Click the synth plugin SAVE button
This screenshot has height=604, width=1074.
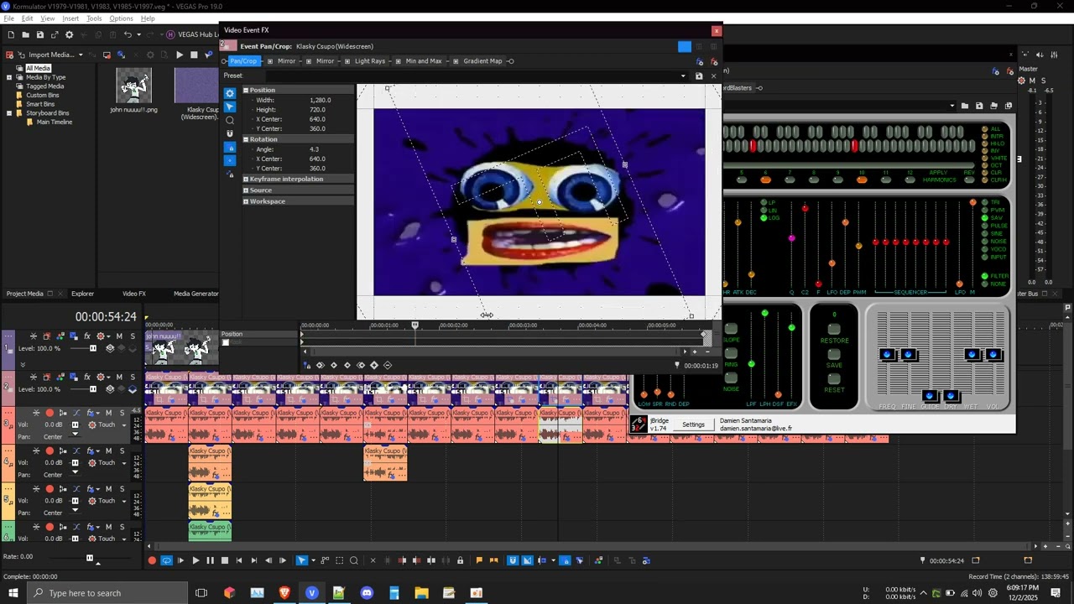coord(834,354)
